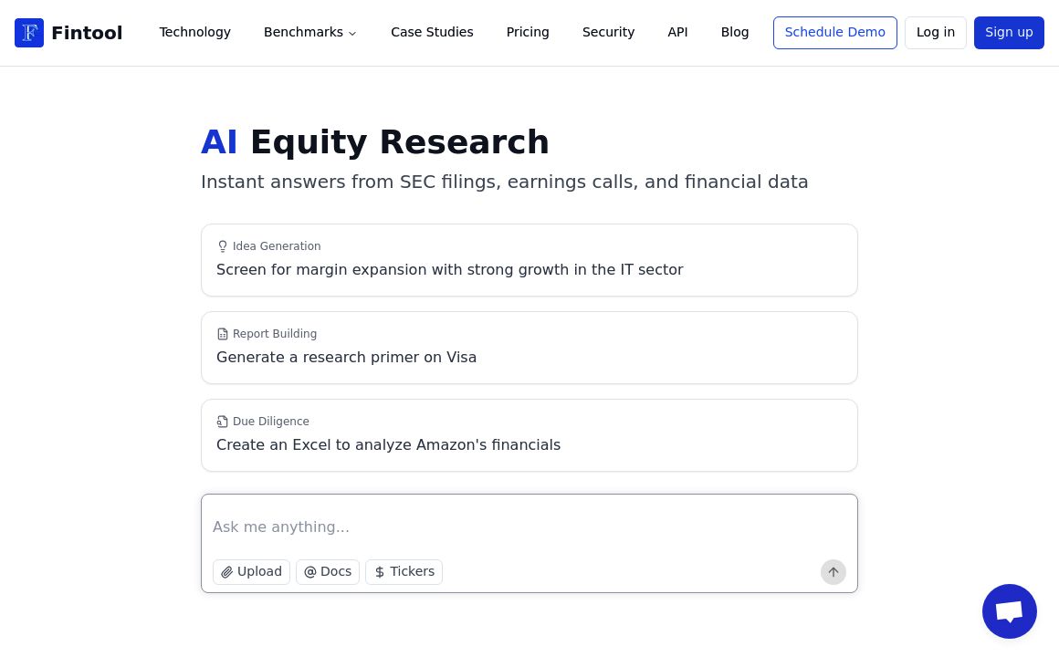Navigate to the Security page
The width and height of the screenshot is (1059, 657).
[608, 33]
